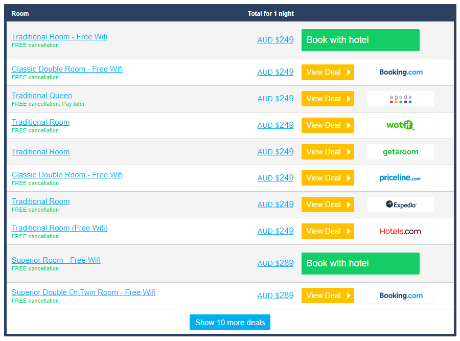
Task: Click the AUD $289 price for Superior Room
Action: pos(275,263)
